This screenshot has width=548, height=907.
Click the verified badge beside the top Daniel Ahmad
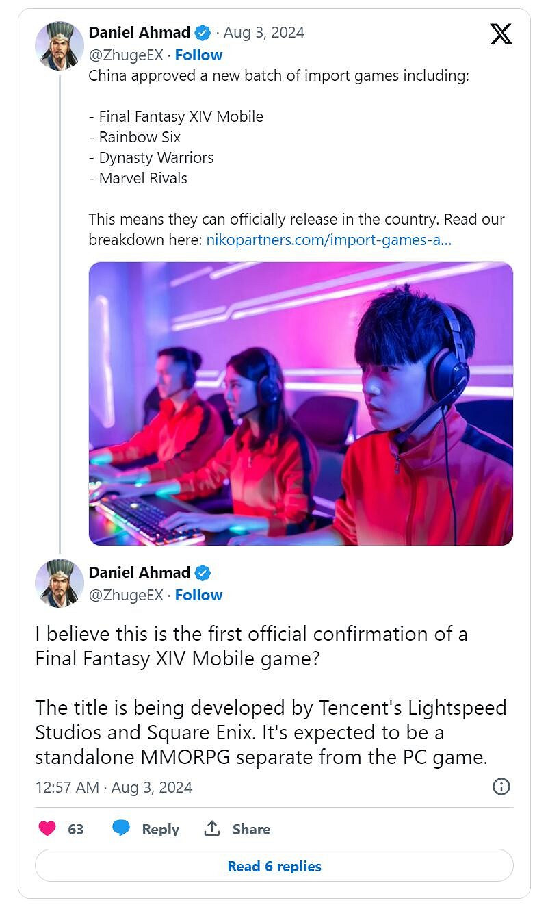(x=203, y=32)
